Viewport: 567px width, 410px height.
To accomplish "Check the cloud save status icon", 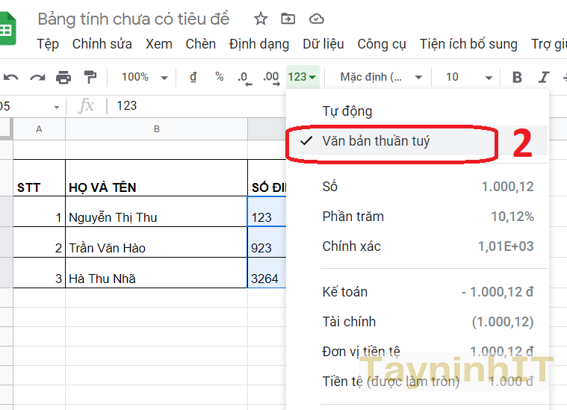I will [317, 19].
